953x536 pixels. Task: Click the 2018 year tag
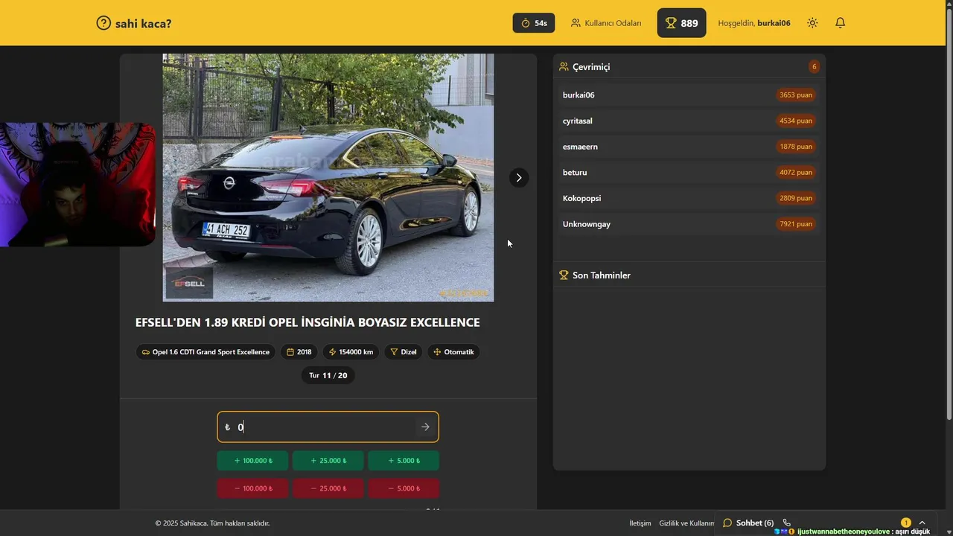click(x=299, y=352)
